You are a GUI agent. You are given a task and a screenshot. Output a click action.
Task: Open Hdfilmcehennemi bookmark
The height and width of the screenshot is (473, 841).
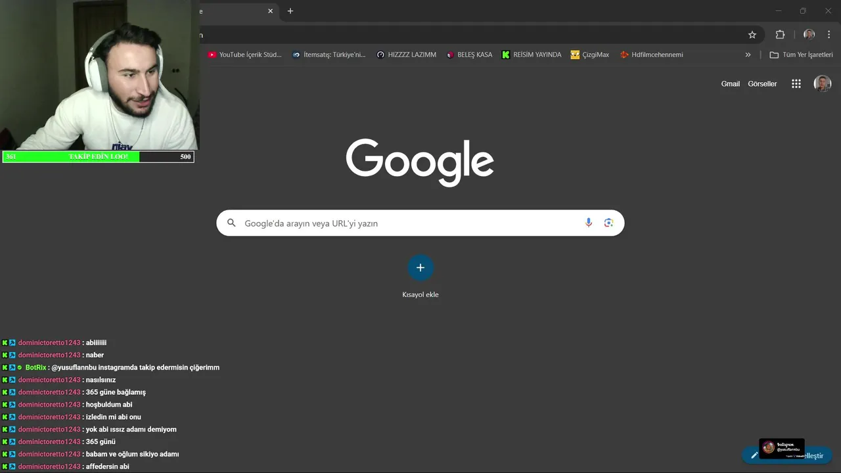[651, 55]
